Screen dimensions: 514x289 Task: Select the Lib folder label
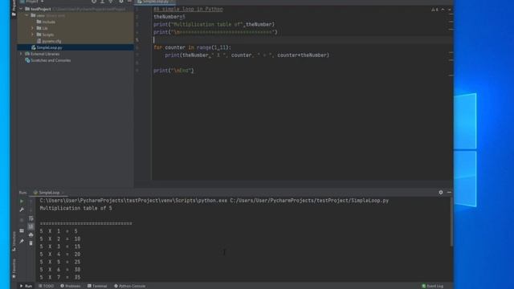click(x=45, y=28)
